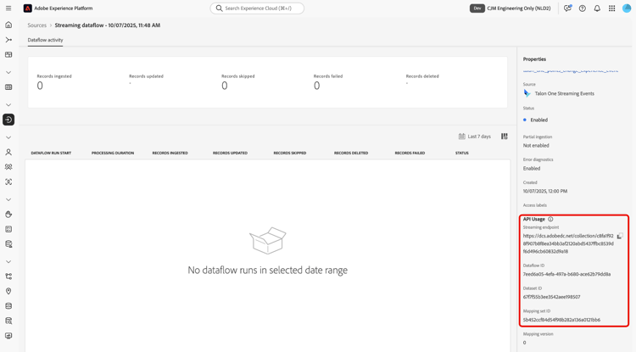Screen dimensions: 636x352
Task: Click the Status column header
Action: (x=462, y=153)
